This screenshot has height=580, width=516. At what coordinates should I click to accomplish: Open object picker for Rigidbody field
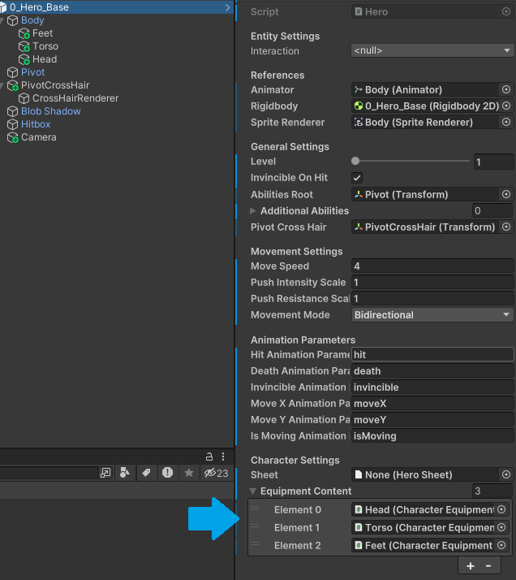(x=506, y=106)
